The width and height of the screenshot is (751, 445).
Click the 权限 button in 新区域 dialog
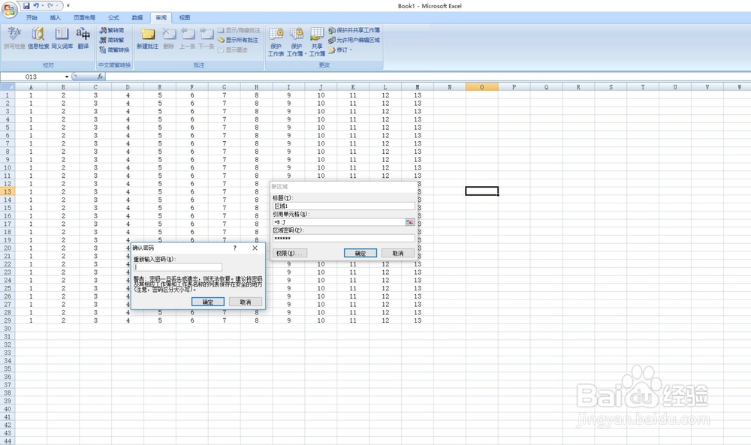pyautogui.click(x=289, y=253)
